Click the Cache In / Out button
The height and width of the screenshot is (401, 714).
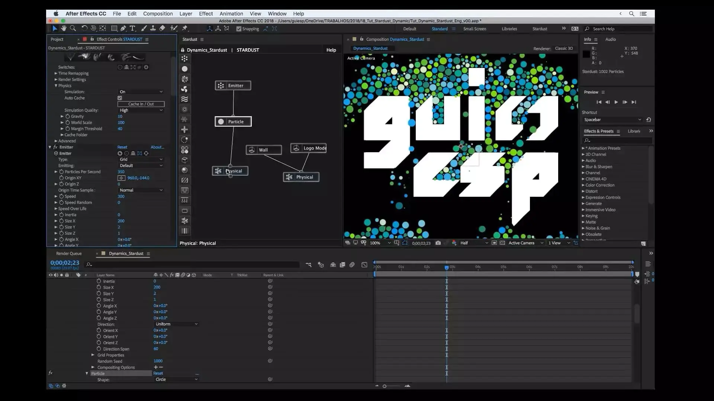[x=141, y=104]
